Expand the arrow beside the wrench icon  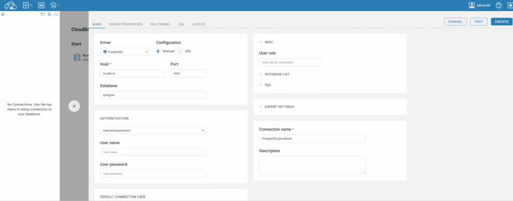(x=59, y=6)
